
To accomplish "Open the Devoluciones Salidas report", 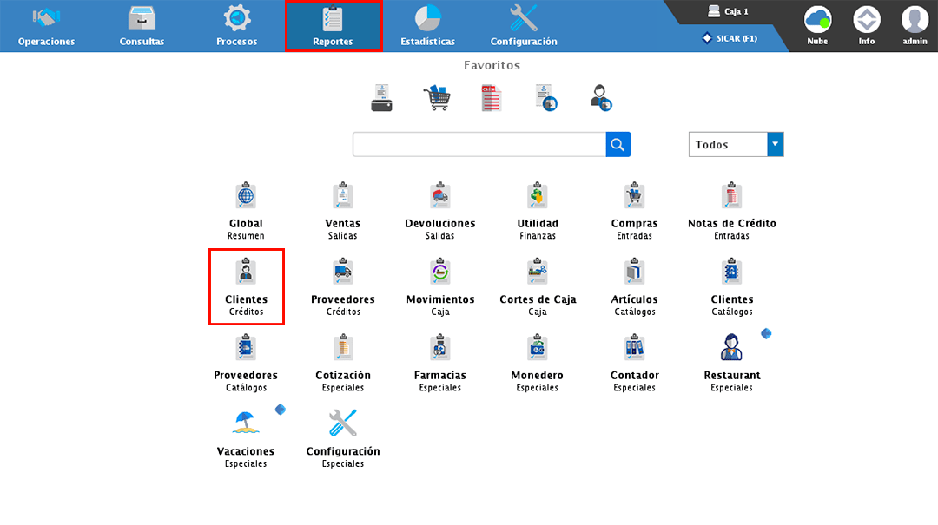I will (x=439, y=198).
